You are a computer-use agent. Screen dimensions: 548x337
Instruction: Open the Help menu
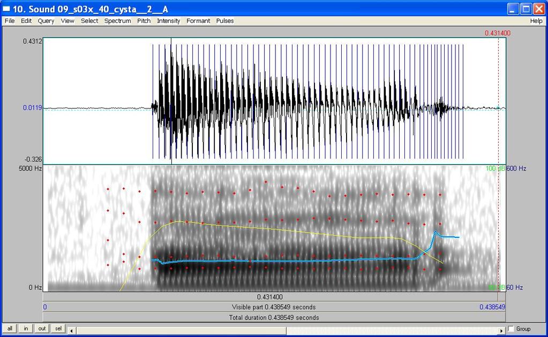click(x=536, y=21)
